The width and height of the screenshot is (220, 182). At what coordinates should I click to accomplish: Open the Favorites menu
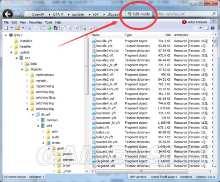coord(36,22)
